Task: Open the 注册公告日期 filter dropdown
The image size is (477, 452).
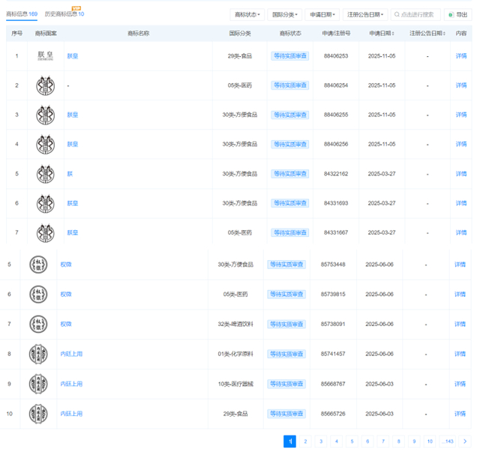Action: [x=365, y=14]
